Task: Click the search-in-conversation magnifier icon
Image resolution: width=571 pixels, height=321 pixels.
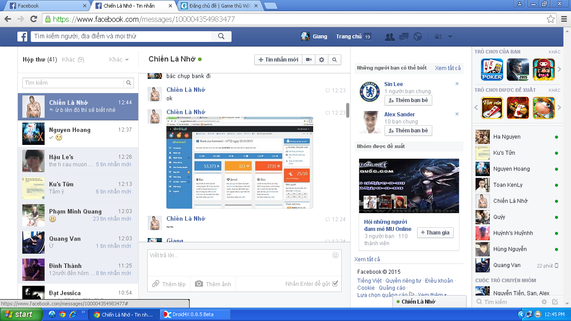Action: tap(335, 60)
